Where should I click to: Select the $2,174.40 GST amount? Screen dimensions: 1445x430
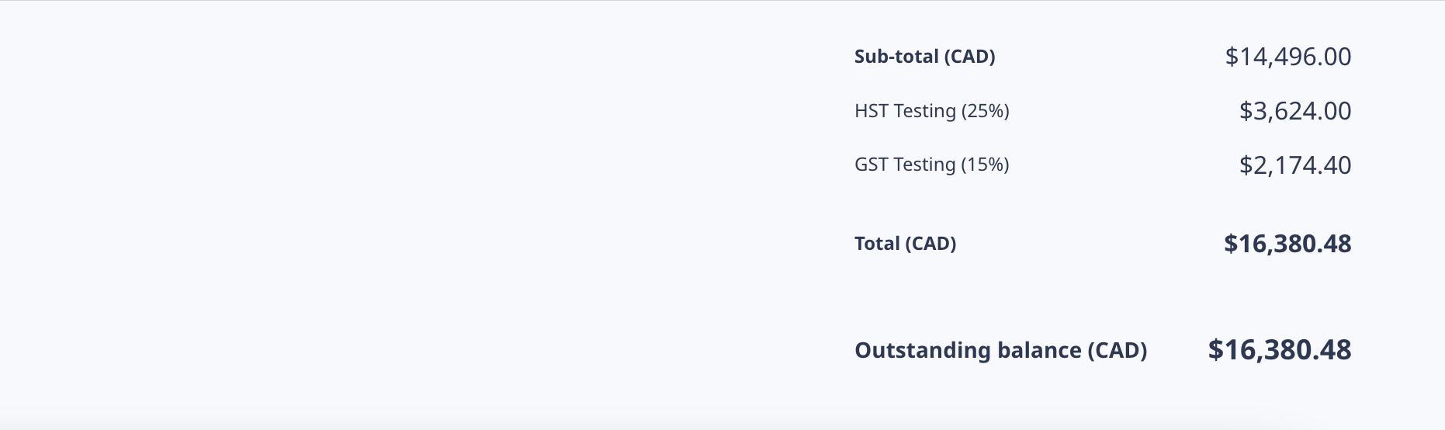coord(1294,165)
